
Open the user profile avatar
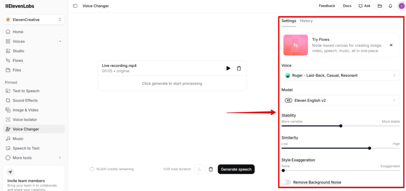tap(401, 6)
